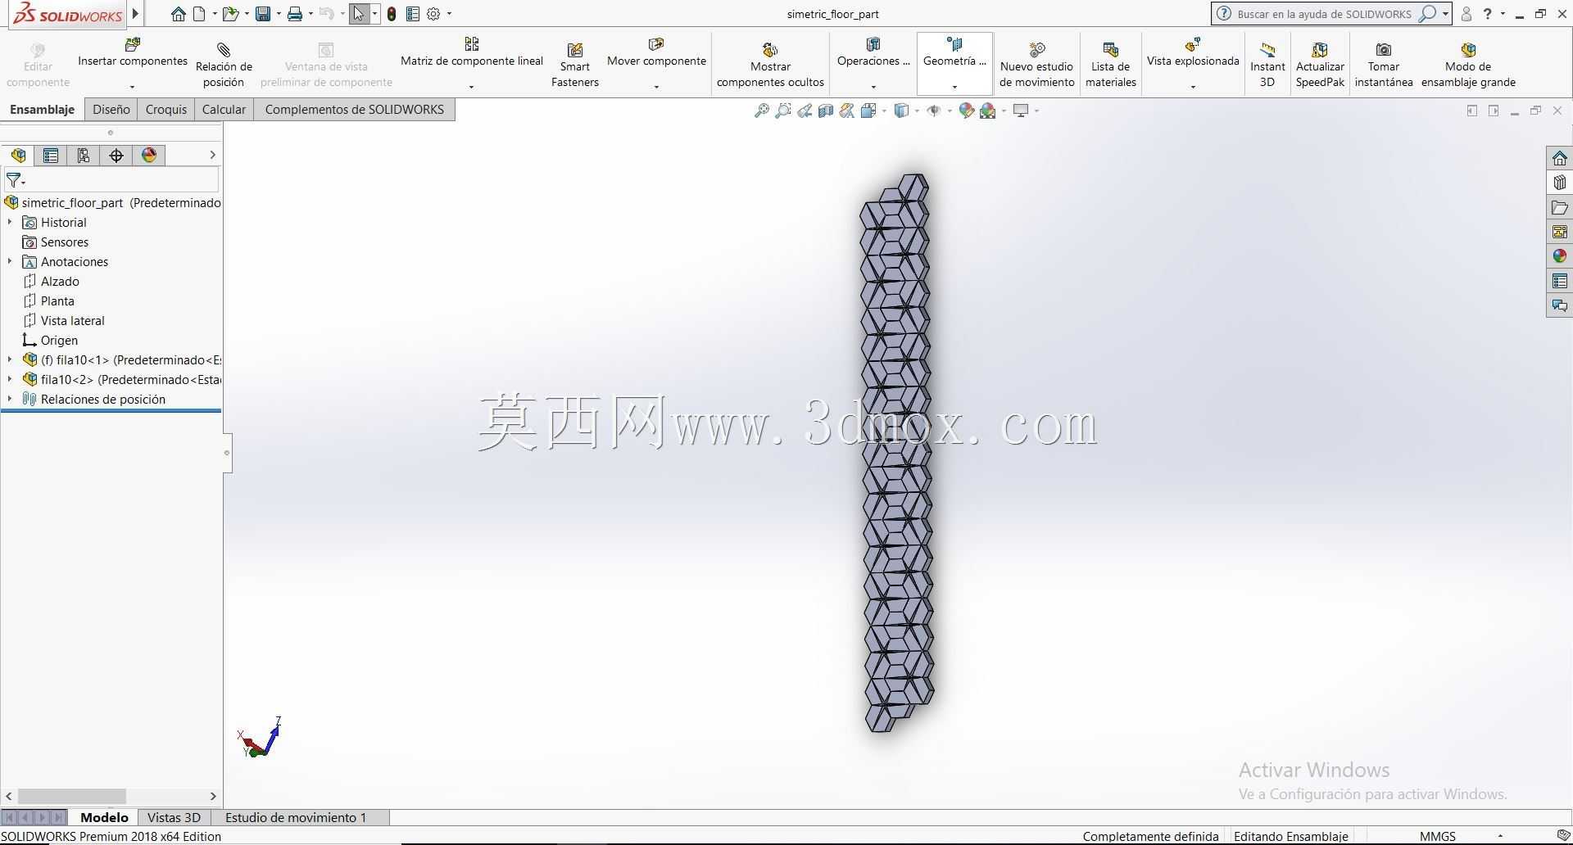
Task: Toggle the section view tool
Action: [826, 111]
